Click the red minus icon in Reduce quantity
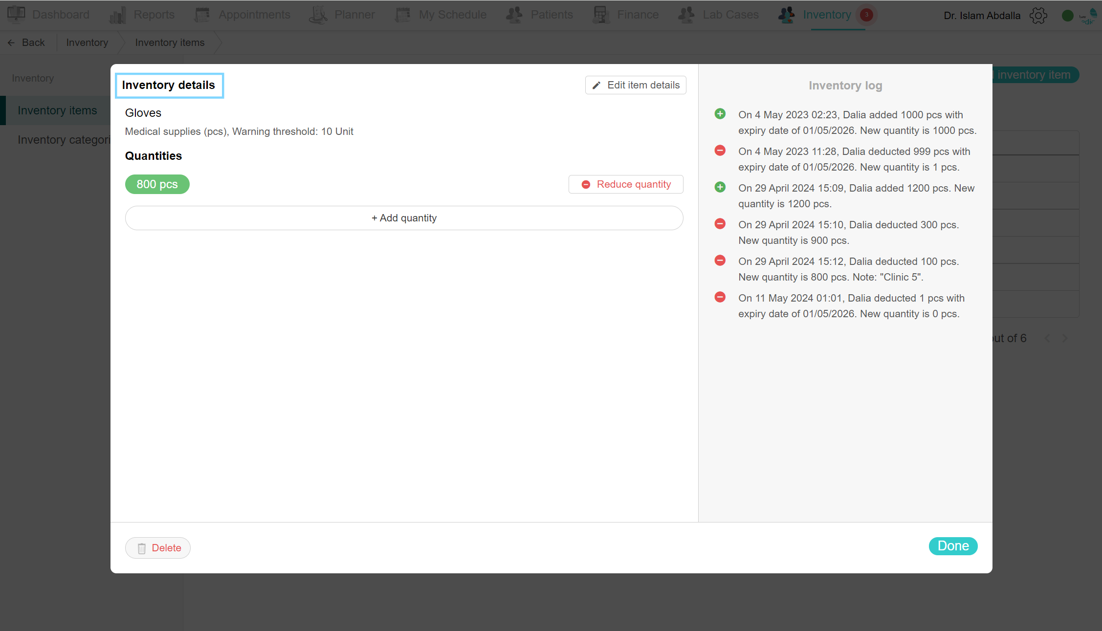The image size is (1102, 631). tap(586, 185)
